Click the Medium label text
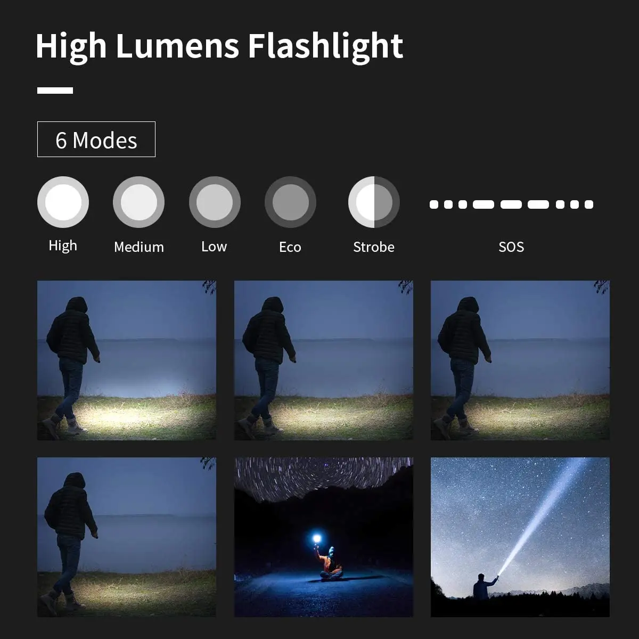The width and height of the screenshot is (639, 639). [139, 247]
